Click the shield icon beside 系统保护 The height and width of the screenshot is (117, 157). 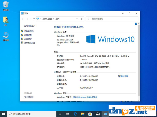click(22, 39)
